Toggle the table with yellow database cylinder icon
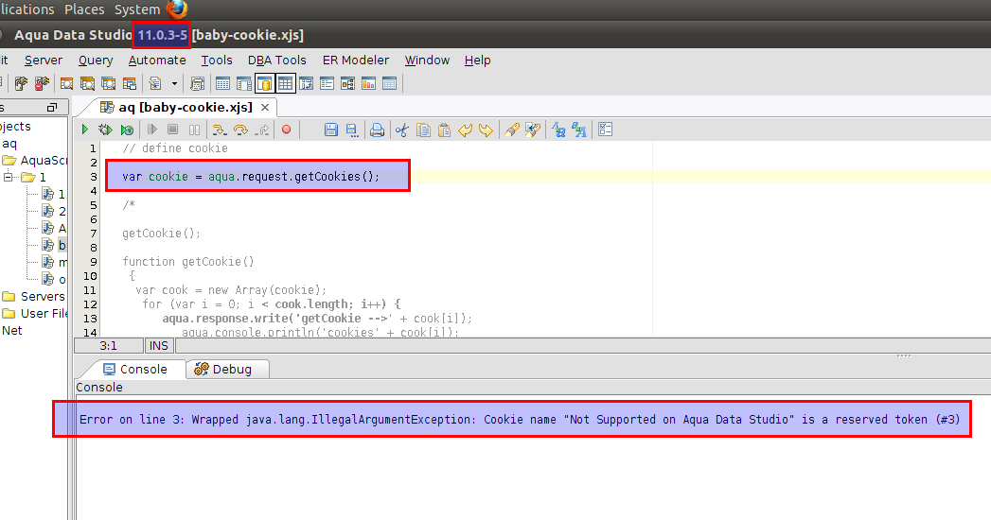Screen dimensions: 991x520 coord(264,83)
